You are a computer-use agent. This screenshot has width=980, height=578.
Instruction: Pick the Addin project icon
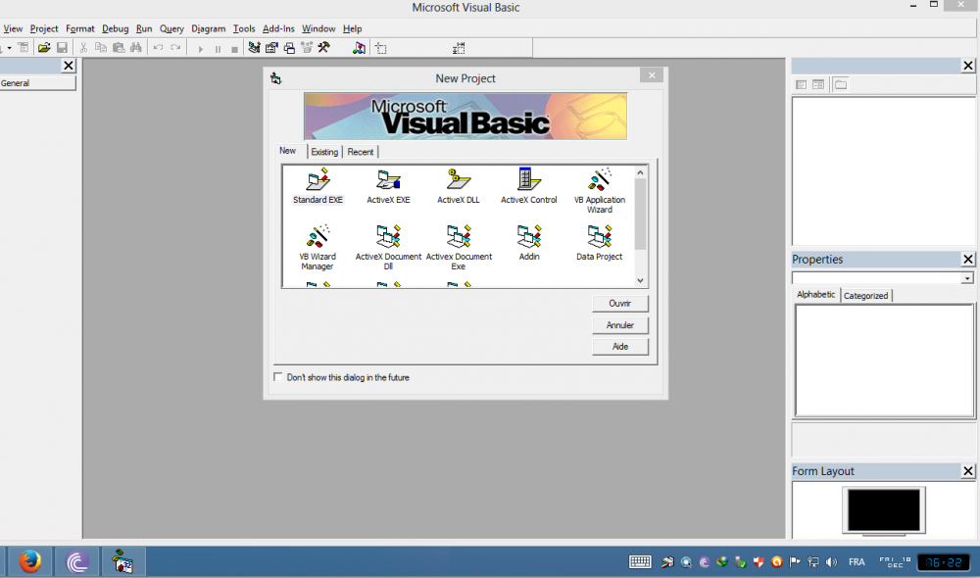click(529, 242)
